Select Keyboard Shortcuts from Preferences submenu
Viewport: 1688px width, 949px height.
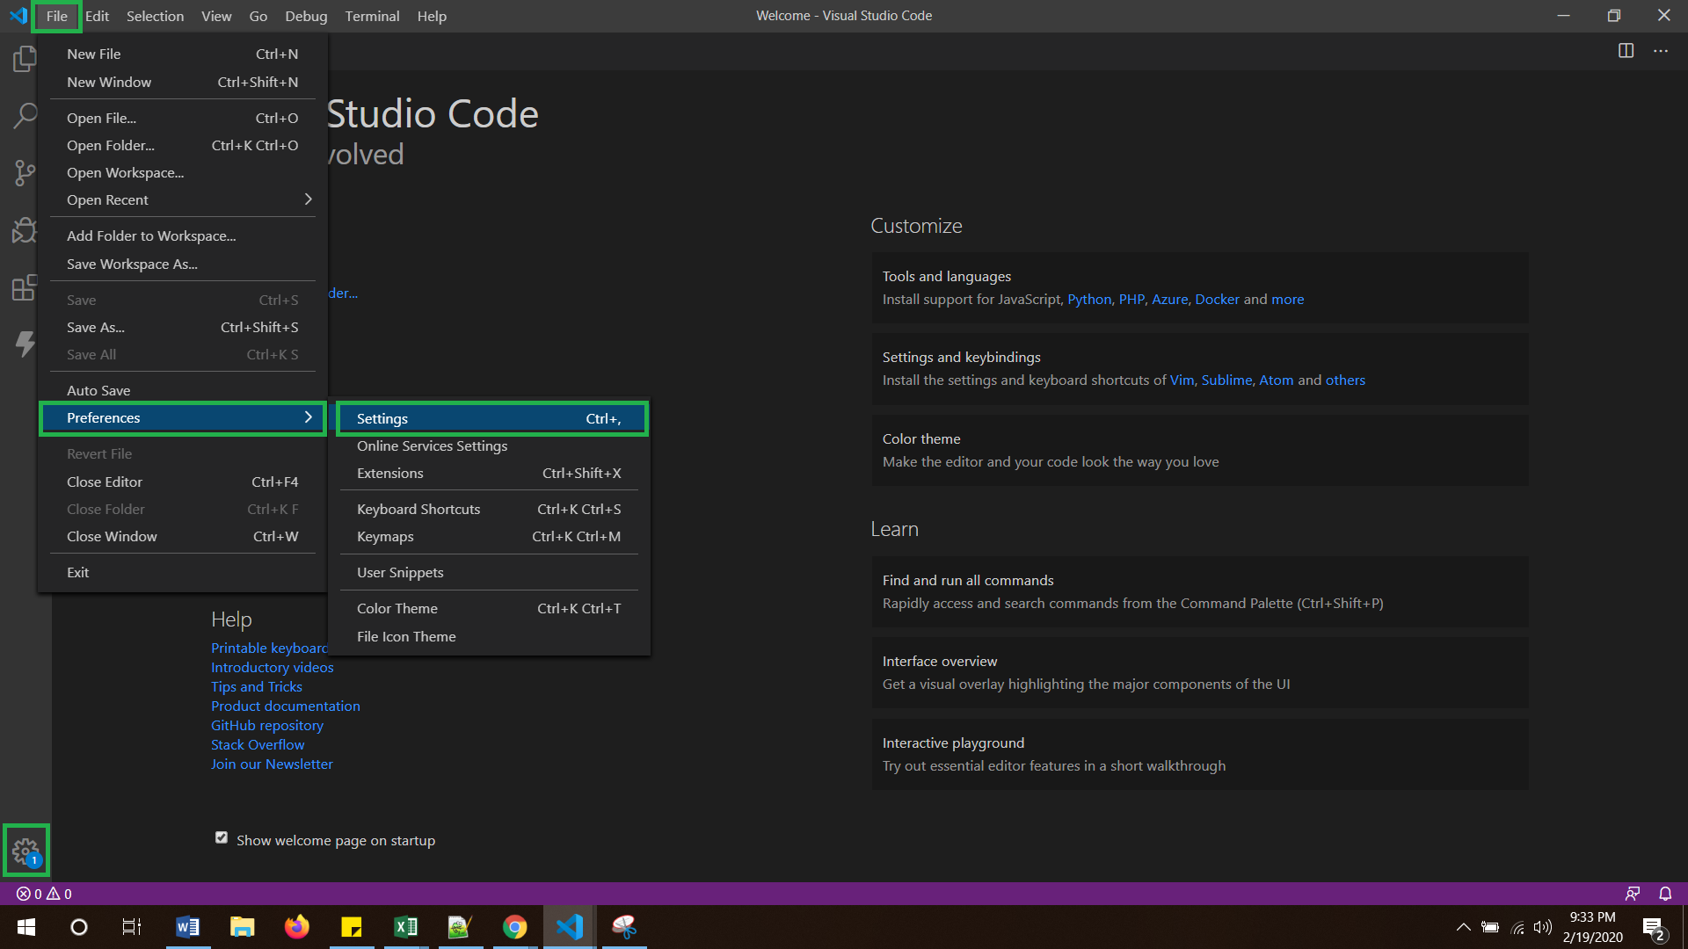click(x=418, y=509)
